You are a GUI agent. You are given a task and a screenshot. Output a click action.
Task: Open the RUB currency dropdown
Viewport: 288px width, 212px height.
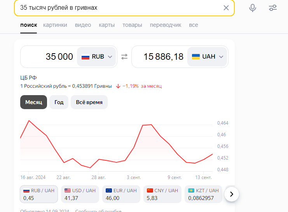click(96, 57)
